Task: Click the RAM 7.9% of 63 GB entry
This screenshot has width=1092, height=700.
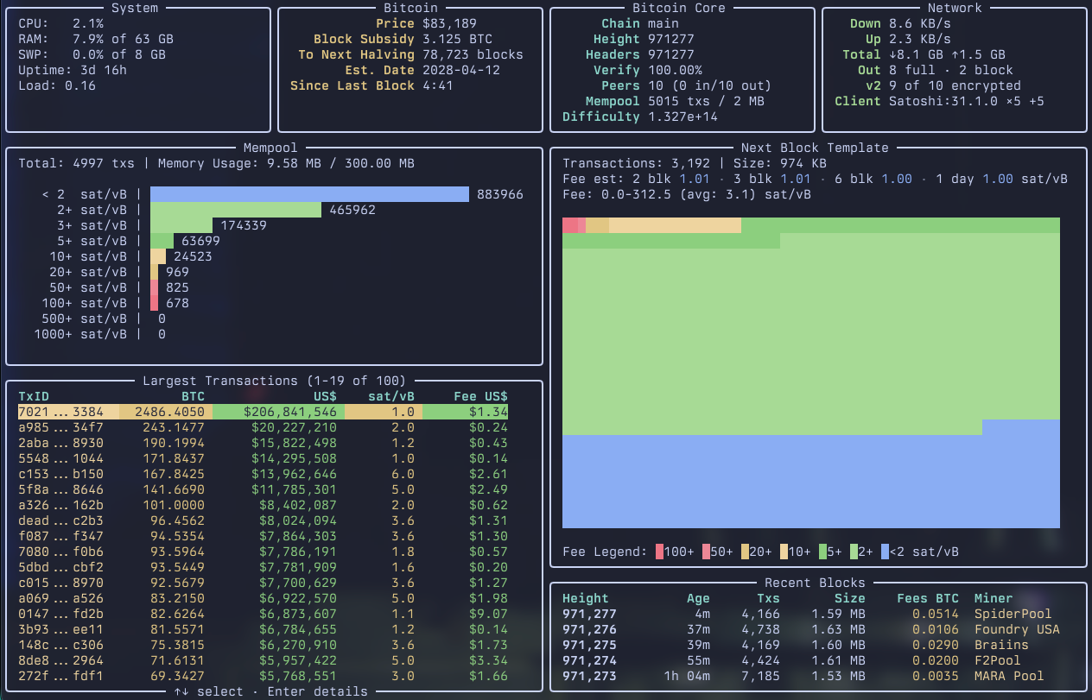Action: click(x=96, y=39)
